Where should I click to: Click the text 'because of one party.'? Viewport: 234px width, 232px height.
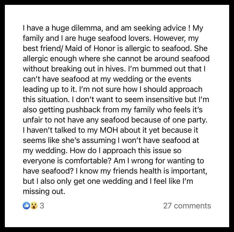pyautogui.click(x=169, y=120)
